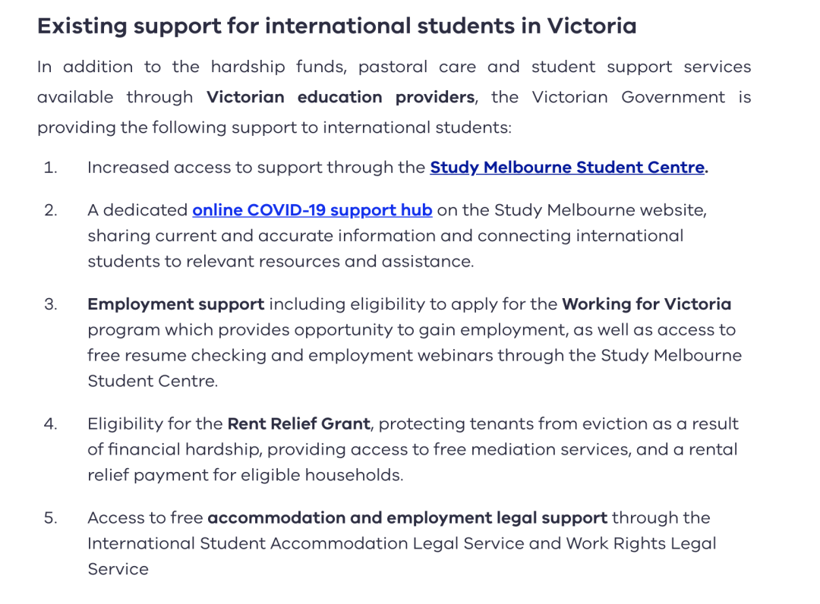Click the bold 'Working for Victoria' text
The height and width of the screenshot is (604, 820).
click(646, 304)
